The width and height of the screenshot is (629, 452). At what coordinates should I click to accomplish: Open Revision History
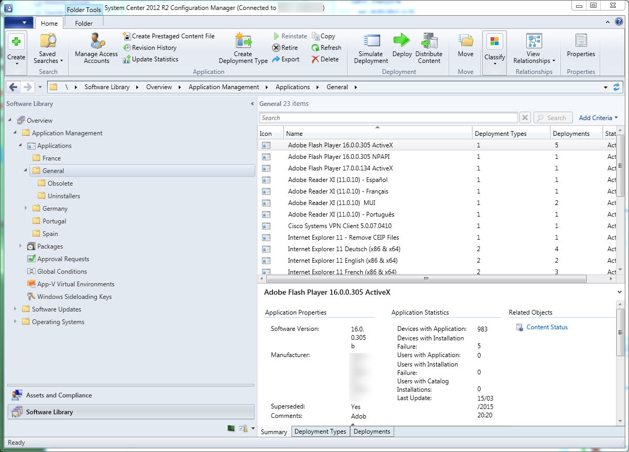150,48
